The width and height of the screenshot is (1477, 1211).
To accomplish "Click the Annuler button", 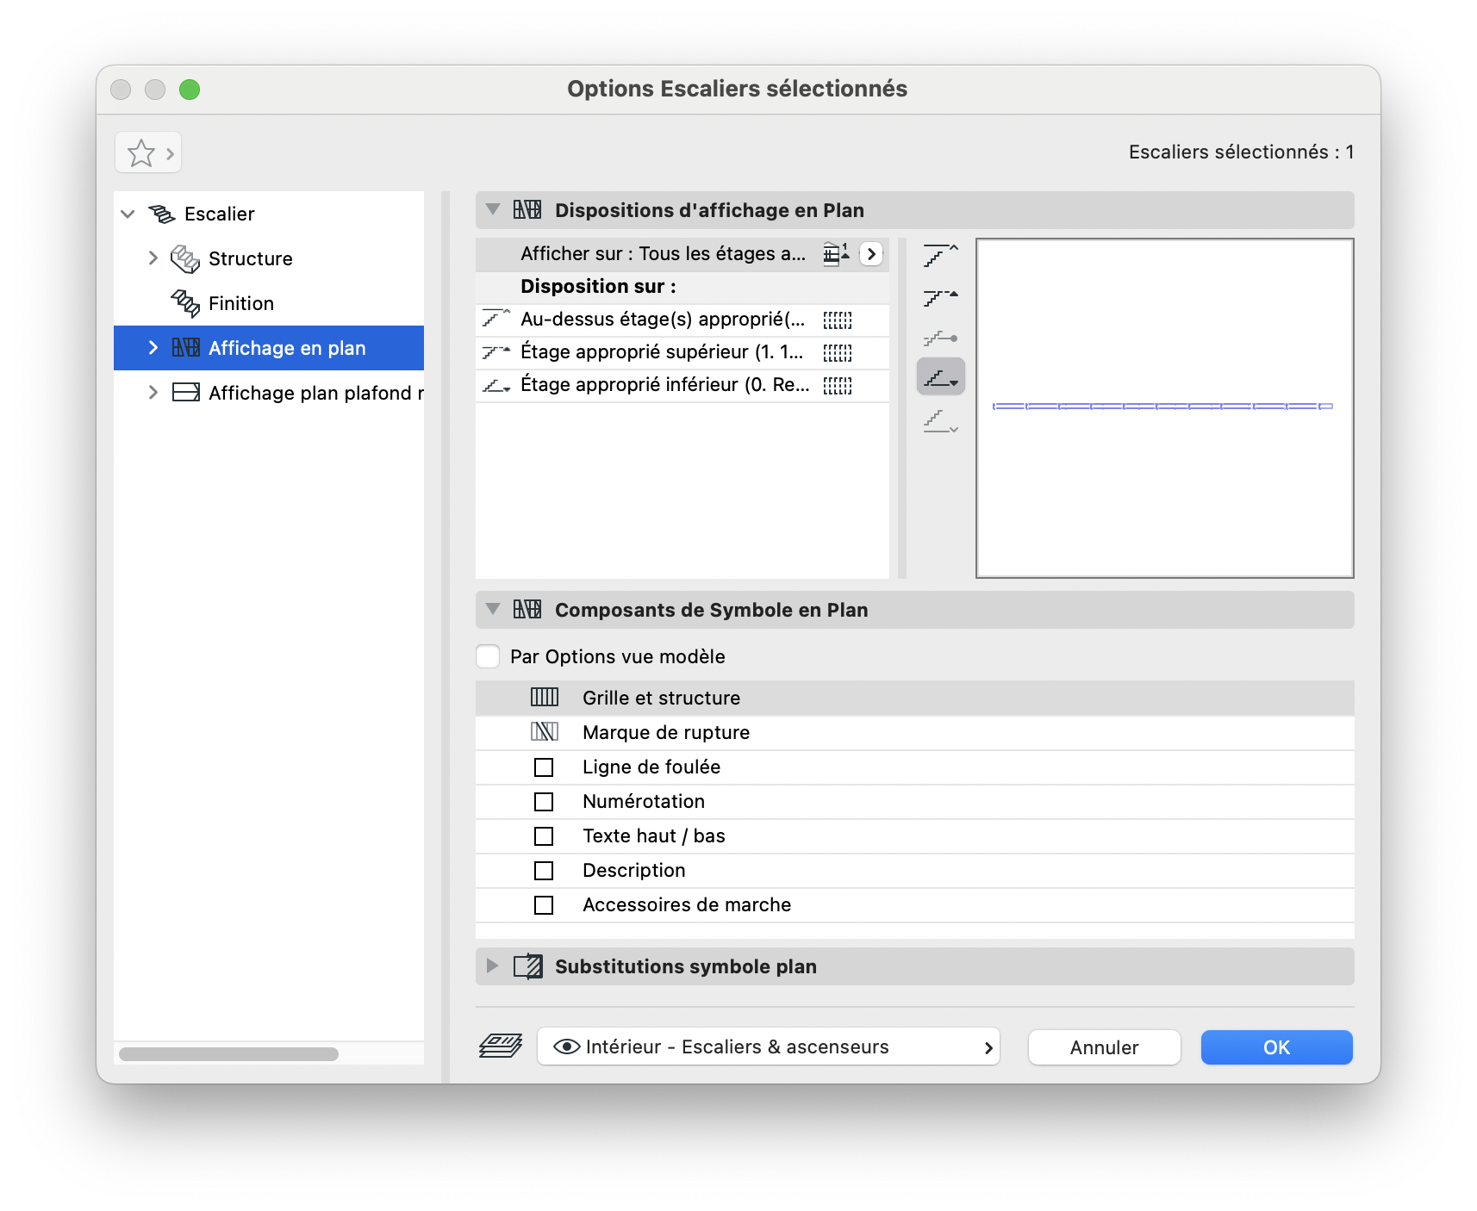I will pyautogui.click(x=1104, y=1047).
